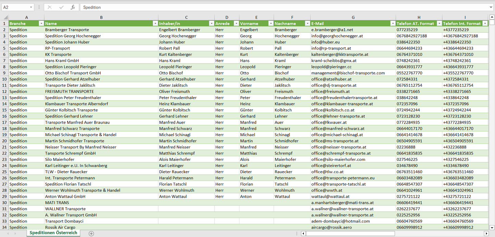495x237 pixels.
Task: Open the Nachname column filter dropdown
Action: pyautogui.click(x=307, y=24)
